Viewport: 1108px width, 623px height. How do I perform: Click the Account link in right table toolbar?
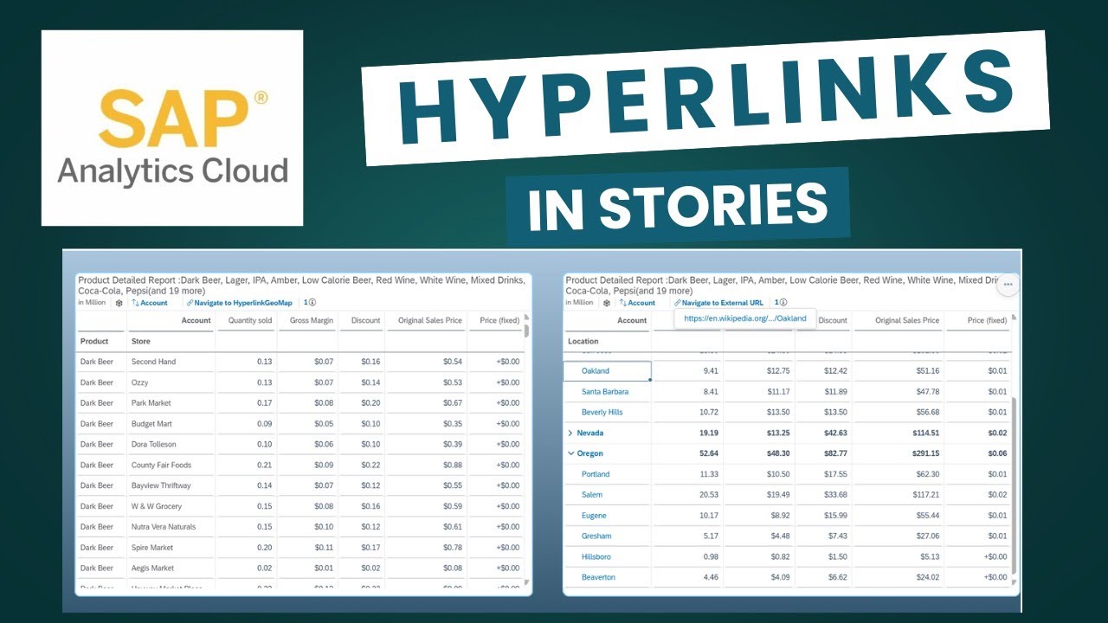tap(641, 303)
